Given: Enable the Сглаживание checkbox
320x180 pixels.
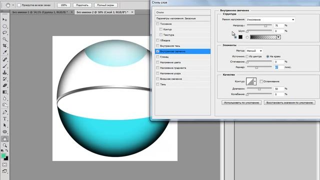Looking at the screenshot, I should (x=261, y=81).
